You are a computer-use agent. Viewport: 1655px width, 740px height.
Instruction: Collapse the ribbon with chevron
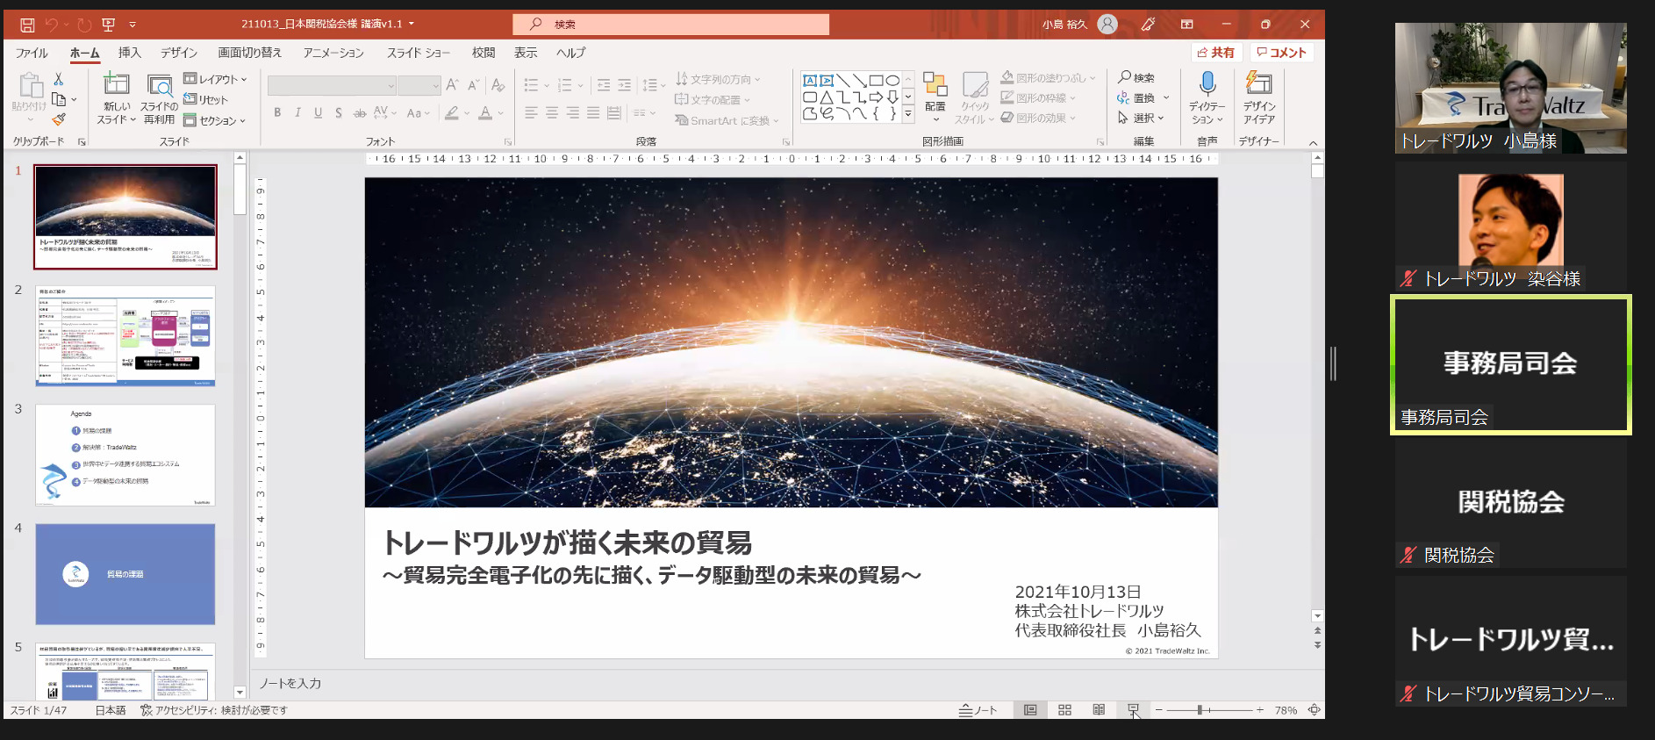tap(1313, 143)
